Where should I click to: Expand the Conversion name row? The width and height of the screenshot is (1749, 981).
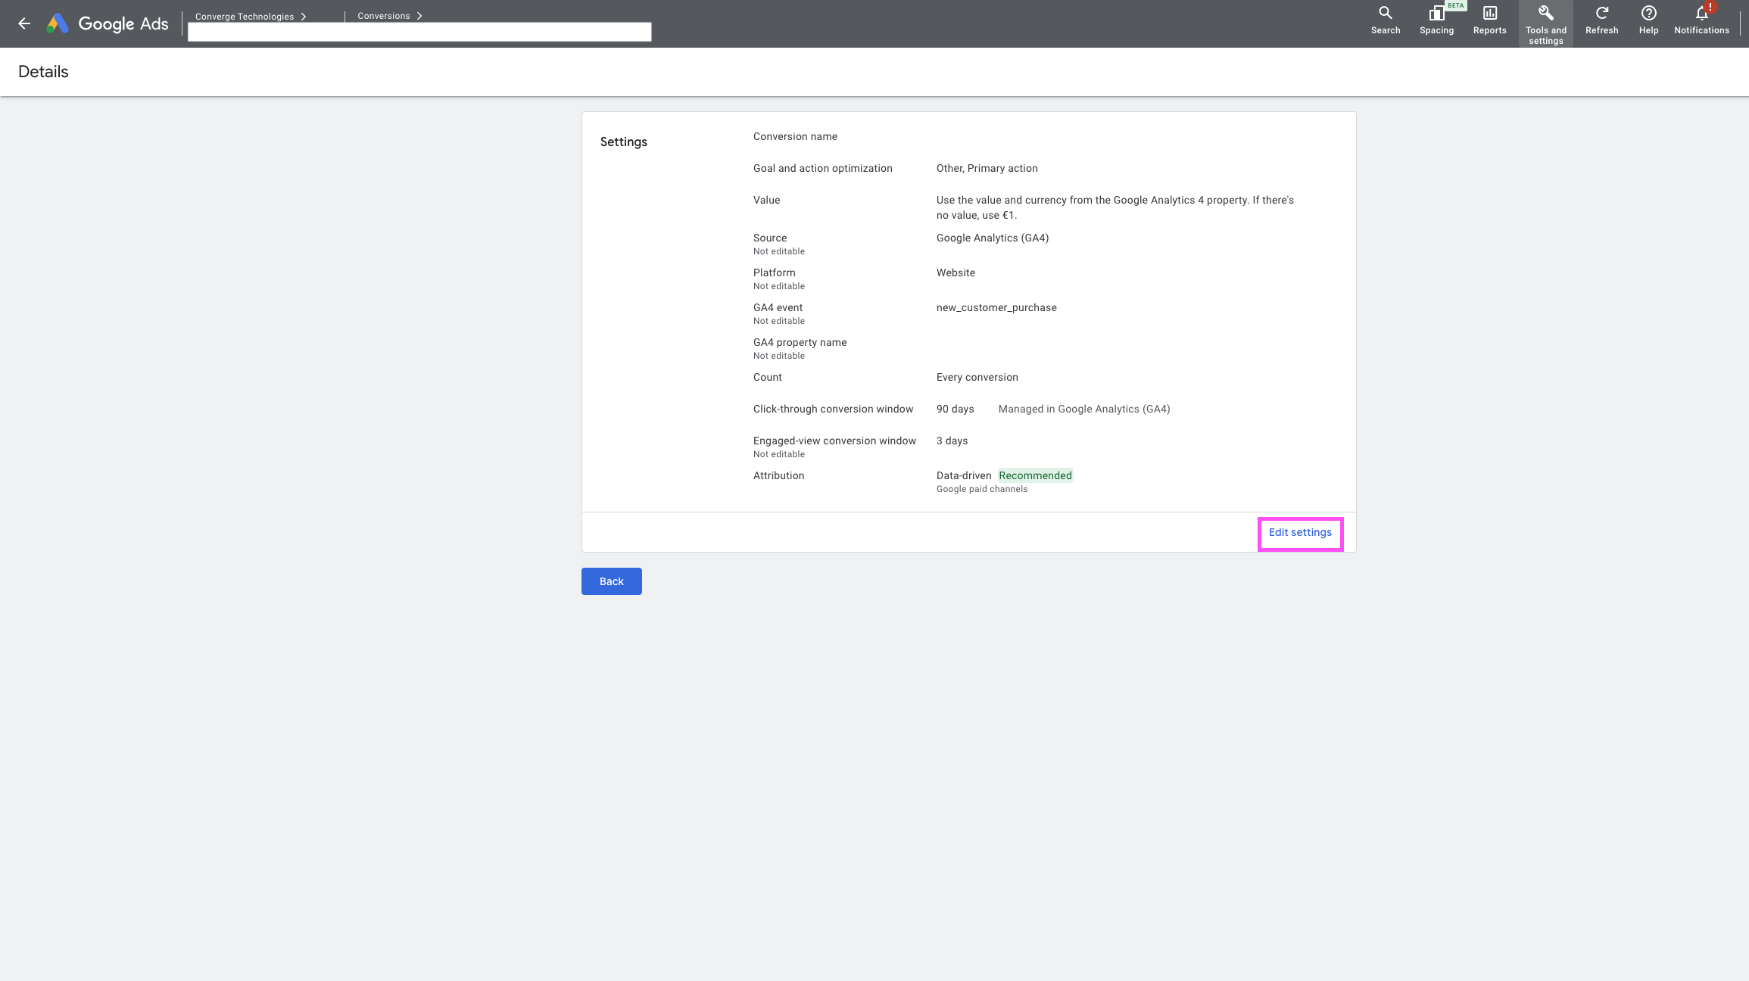click(795, 137)
